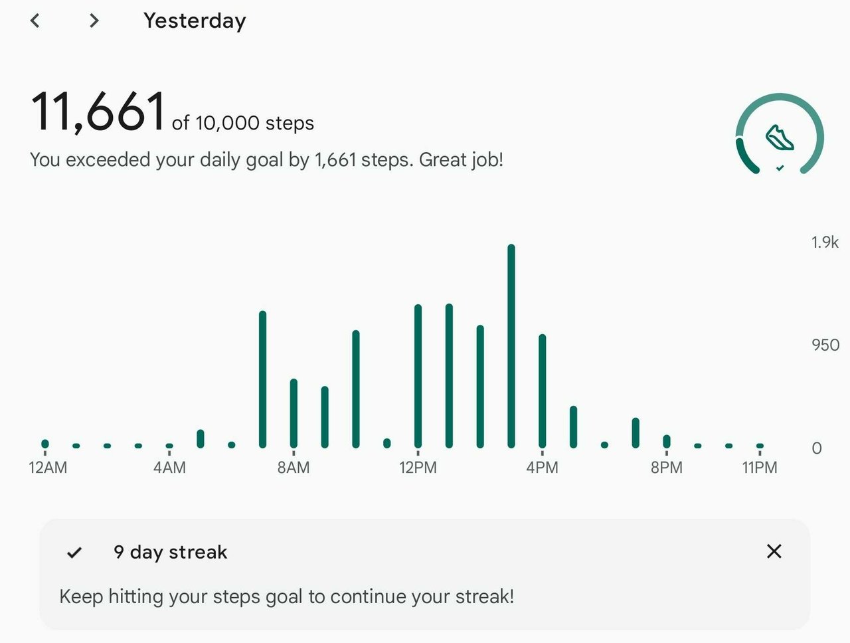Select the tallest bar at 3PM
This screenshot has height=643, width=850.
511,346
